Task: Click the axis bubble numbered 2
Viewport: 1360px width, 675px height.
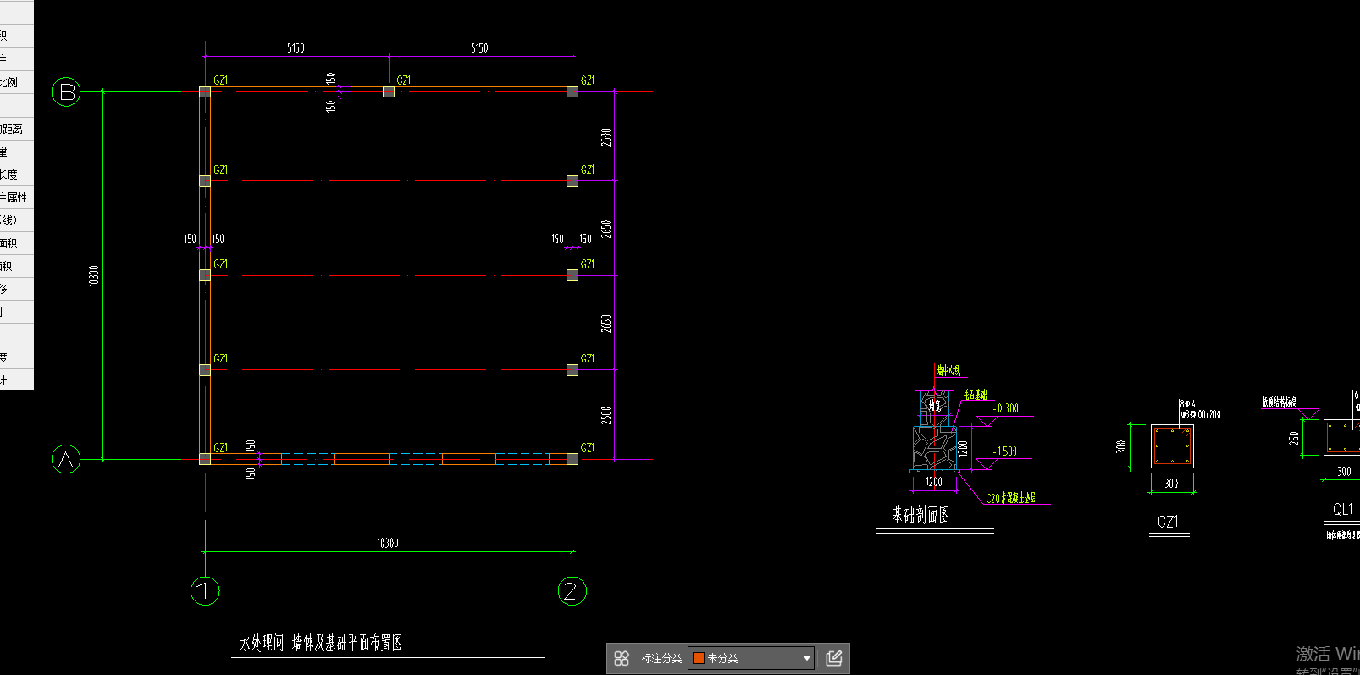Action: click(x=572, y=591)
